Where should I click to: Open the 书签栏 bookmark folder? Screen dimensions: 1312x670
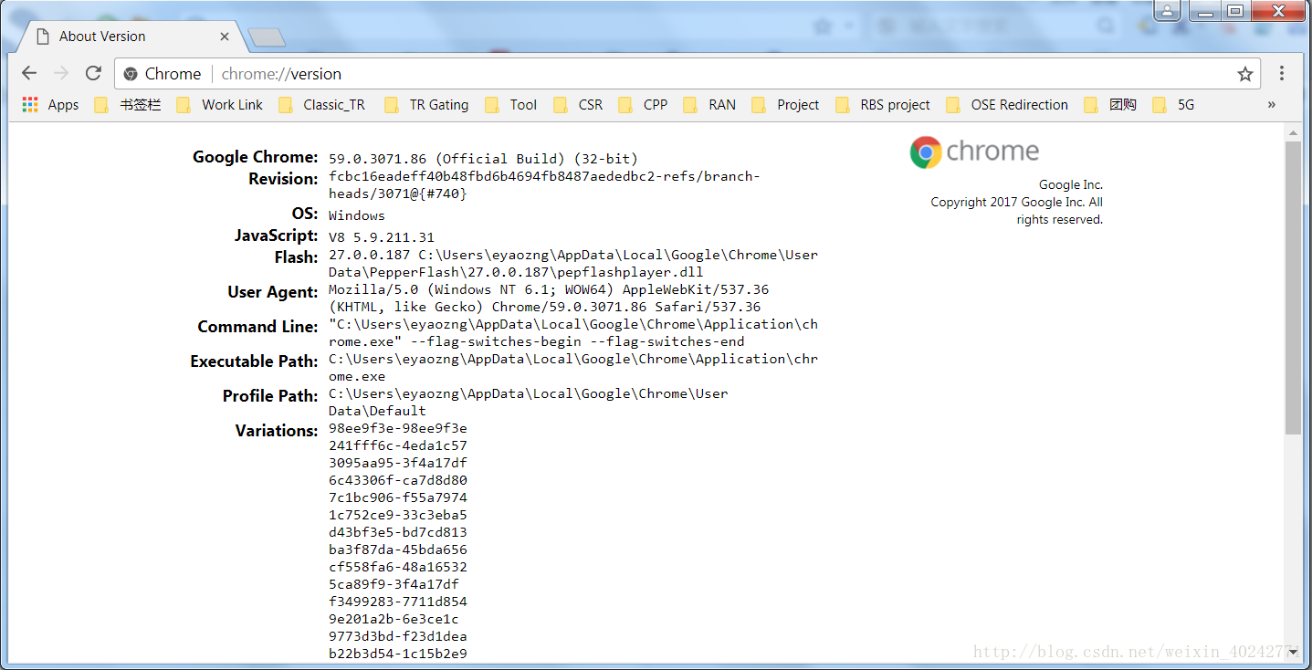tap(128, 105)
